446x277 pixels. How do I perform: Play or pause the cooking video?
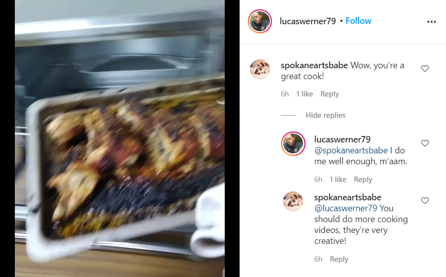(x=120, y=138)
